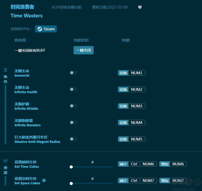This screenshot has height=191, width=202.
Task: Click the Infinite Boosters label text
Action: pos(28,125)
